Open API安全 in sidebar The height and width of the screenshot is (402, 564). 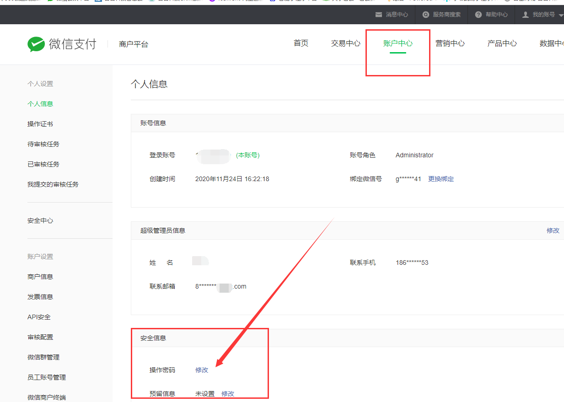tap(39, 317)
